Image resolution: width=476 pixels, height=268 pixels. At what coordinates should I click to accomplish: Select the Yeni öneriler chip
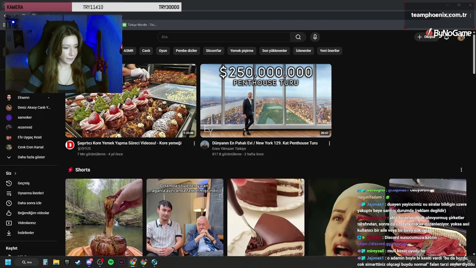point(329,51)
